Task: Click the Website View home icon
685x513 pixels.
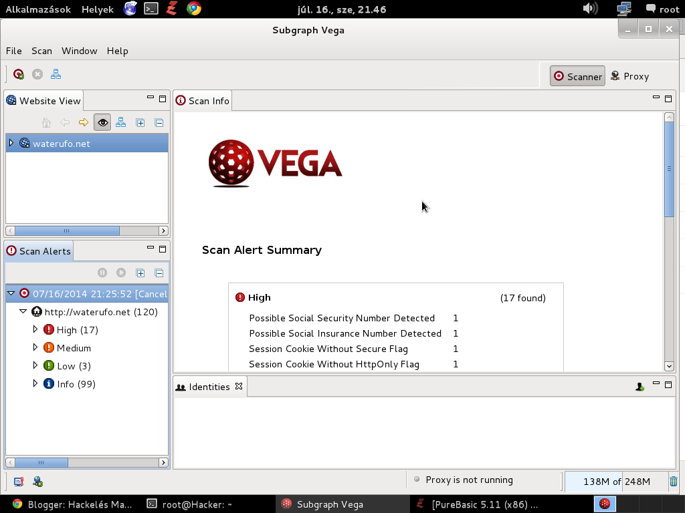Action: tap(46, 123)
